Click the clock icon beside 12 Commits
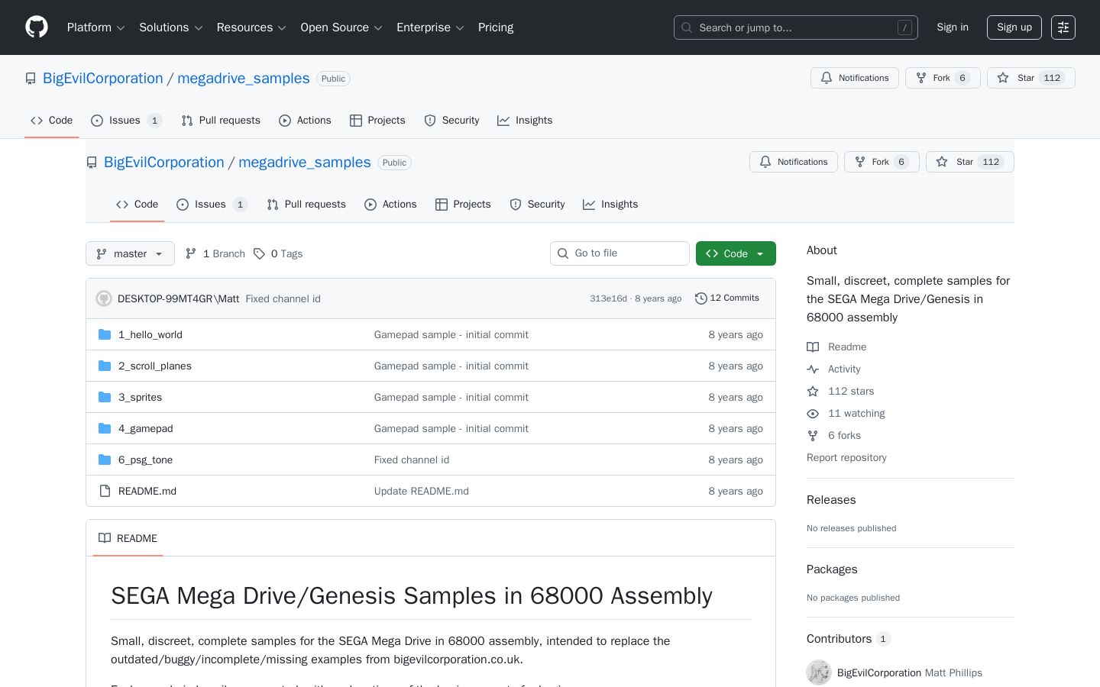Viewport: 1100px width, 687px height. pyautogui.click(x=700, y=298)
